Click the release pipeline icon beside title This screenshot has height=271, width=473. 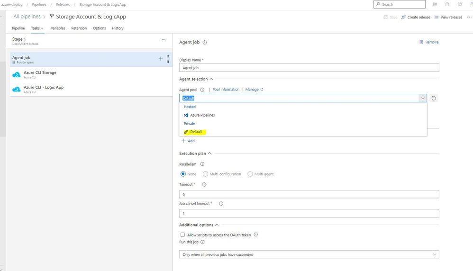[52, 17]
